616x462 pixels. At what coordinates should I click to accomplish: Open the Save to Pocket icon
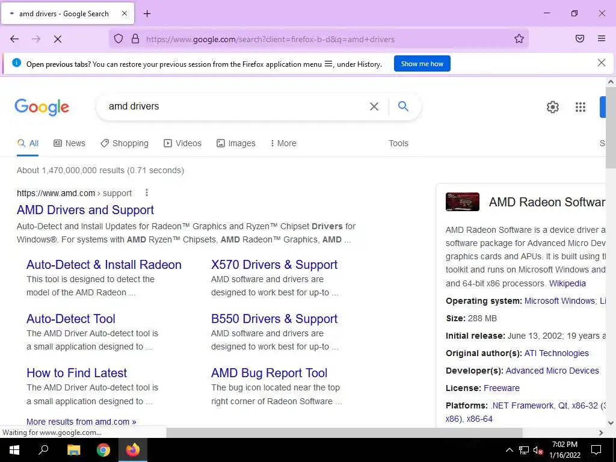click(x=580, y=38)
